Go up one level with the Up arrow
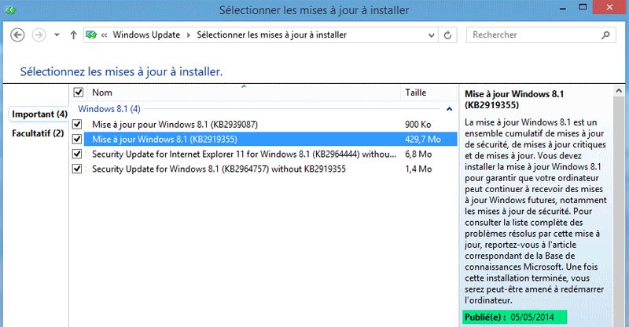The image size is (629, 327). [x=73, y=35]
